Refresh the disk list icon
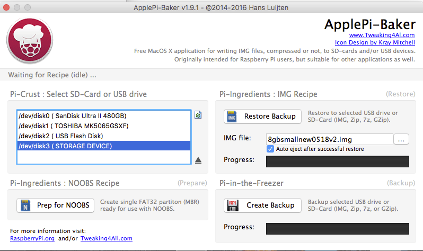The image size is (423, 251). [x=198, y=115]
